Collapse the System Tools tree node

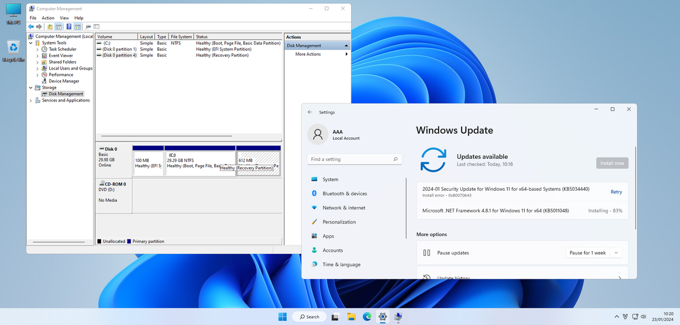(x=31, y=43)
